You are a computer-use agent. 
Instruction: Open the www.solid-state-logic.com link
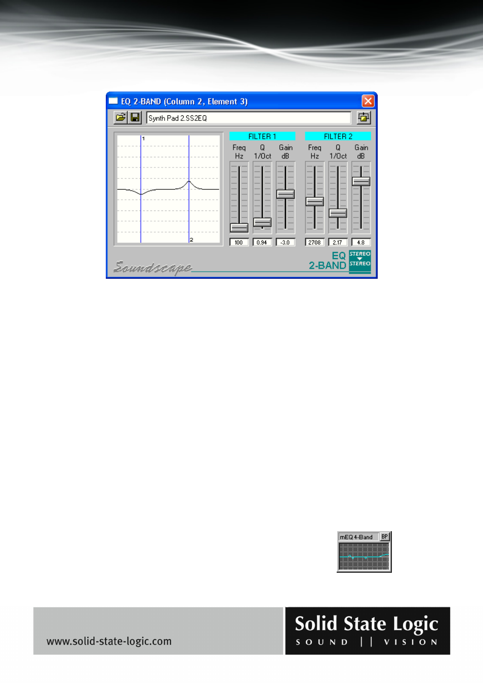pos(109,641)
